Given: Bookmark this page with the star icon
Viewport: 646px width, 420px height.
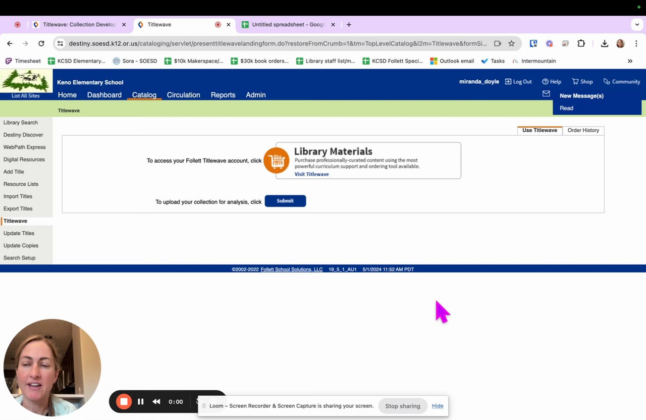Looking at the screenshot, I should click(x=511, y=43).
